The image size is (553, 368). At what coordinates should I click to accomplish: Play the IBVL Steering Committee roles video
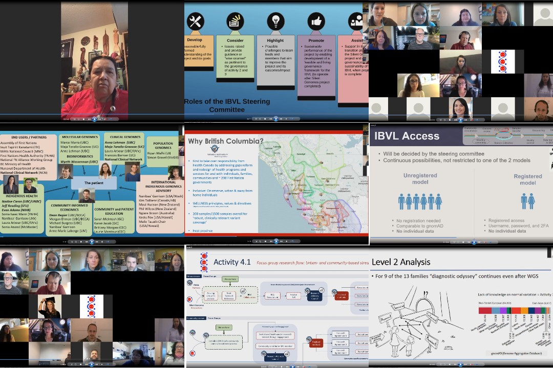point(276,119)
